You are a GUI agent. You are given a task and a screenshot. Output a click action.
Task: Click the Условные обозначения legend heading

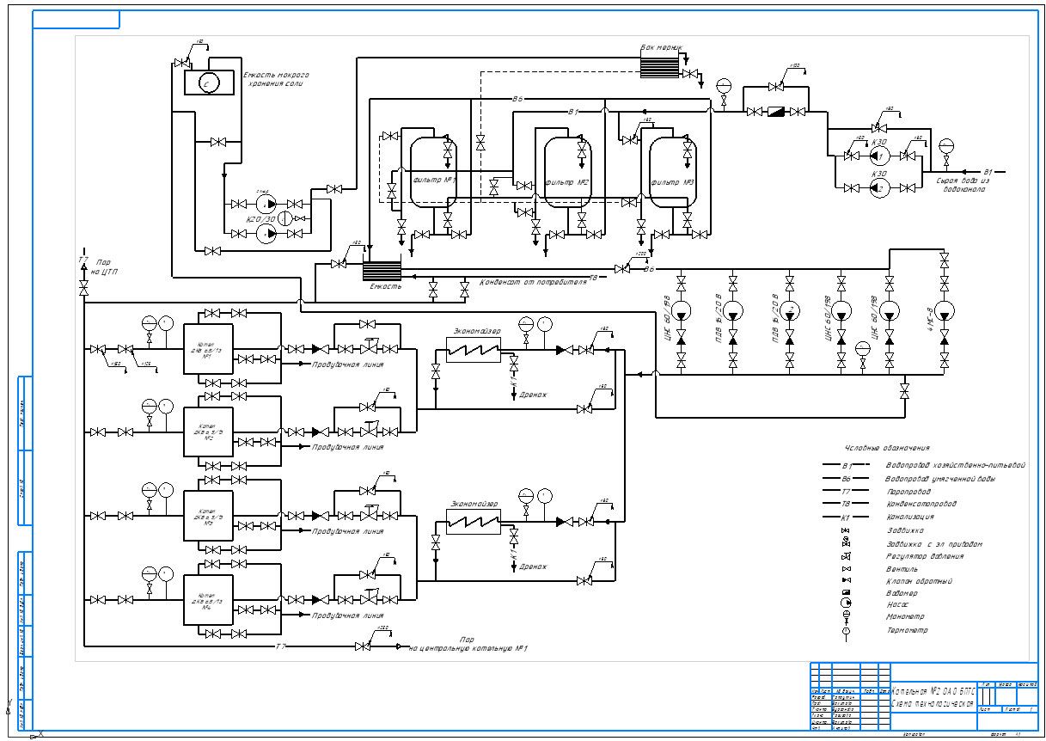887,448
